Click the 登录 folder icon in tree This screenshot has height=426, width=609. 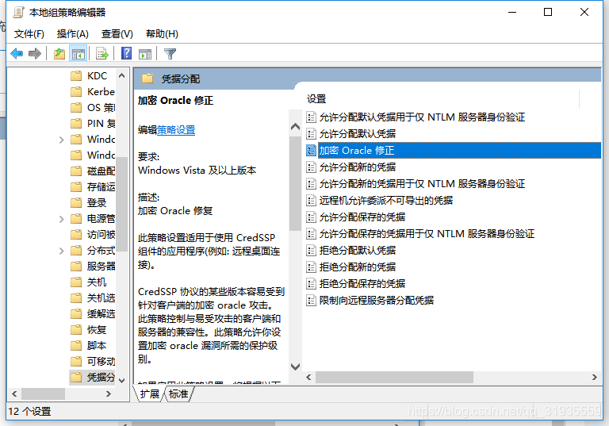(x=76, y=202)
